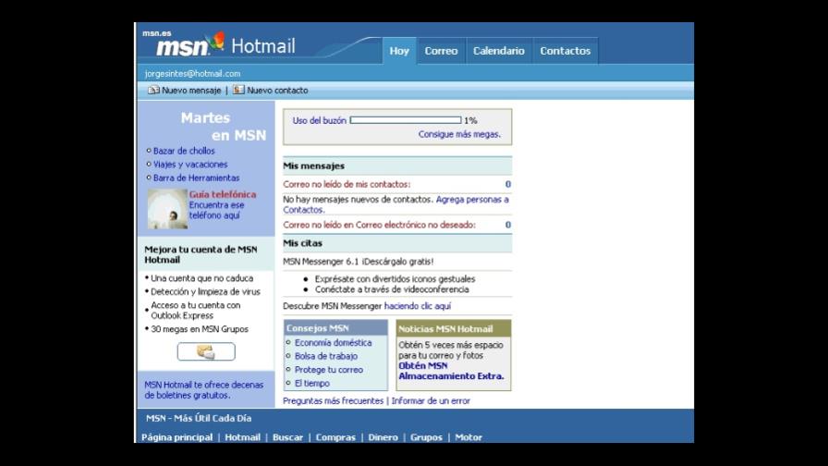Open Bolsa de trabajo tip
This screenshot has width=828, height=466.
coord(326,356)
